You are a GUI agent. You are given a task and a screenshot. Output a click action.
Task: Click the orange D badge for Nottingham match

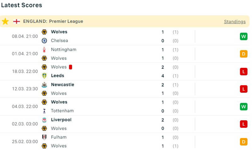coord(243,54)
